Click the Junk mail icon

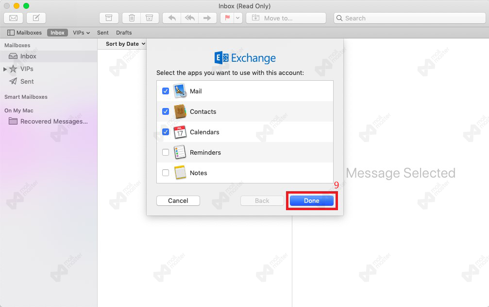click(x=150, y=18)
